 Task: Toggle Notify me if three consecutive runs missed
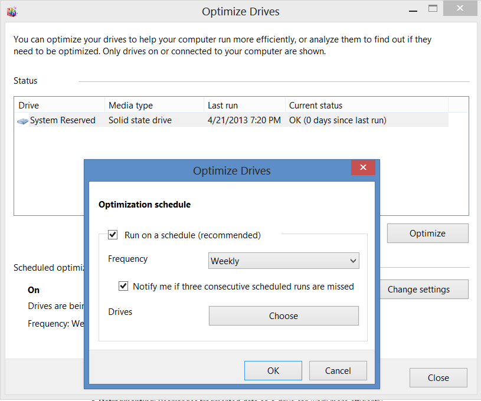tap(123, 287)
